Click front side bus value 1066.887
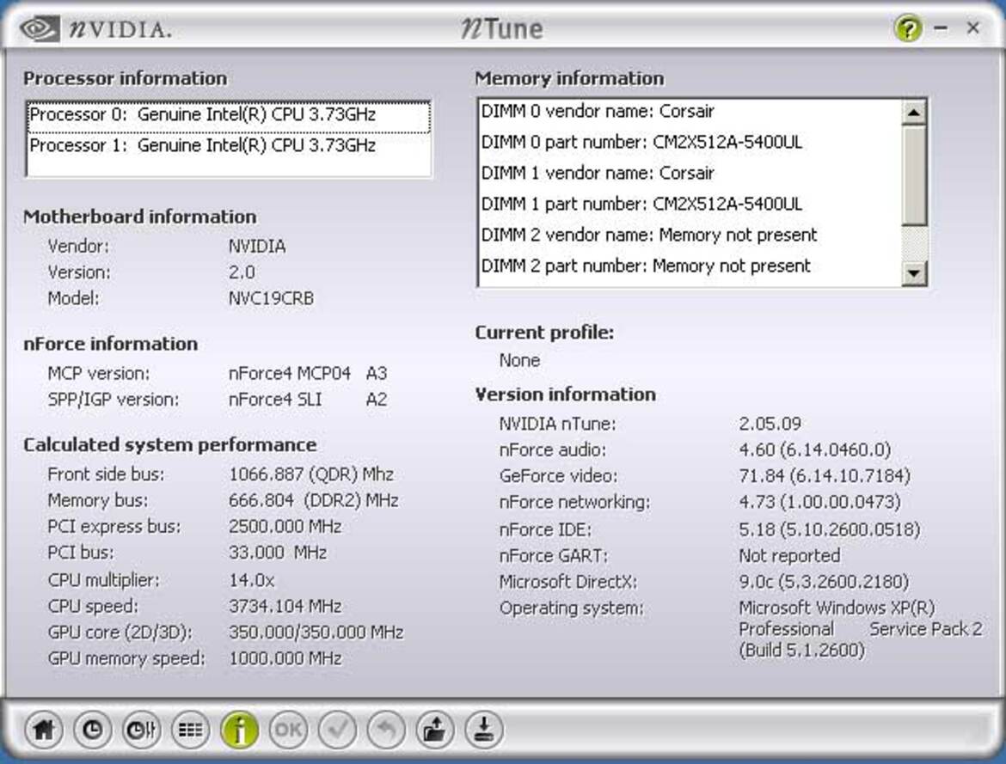The image size is (1006, 764). pos(311,474)
